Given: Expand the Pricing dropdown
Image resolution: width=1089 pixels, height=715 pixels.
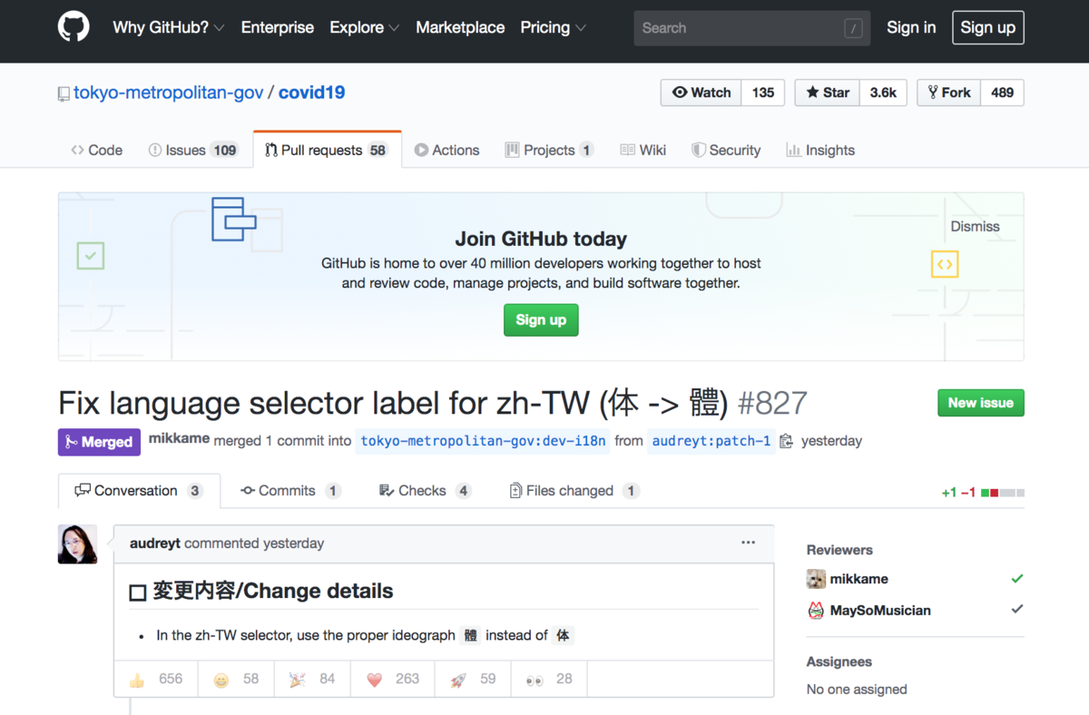Looking at the screenshot, I should pyautogui.click(x=554, y=27).
